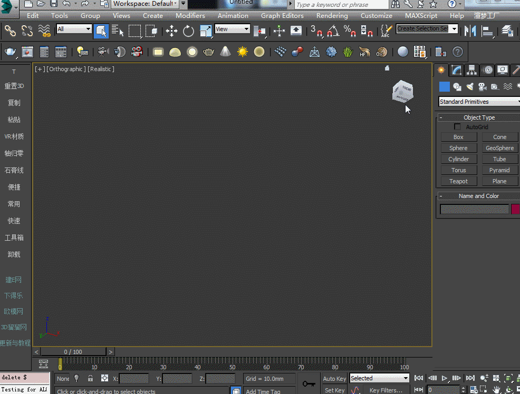Click the yellow Sun light icon
Screen dimensions: 520x394
pyautogui.click(x=242, y=52)
